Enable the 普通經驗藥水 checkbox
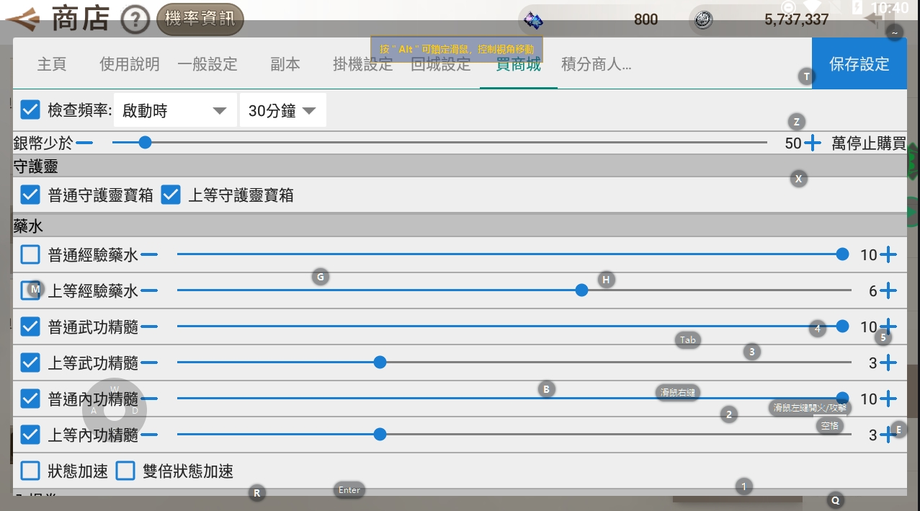This screenshot has height=511, width=920. click(30, 254)
